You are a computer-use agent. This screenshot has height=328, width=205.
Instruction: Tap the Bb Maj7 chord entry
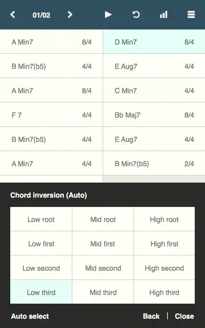click(154, 114)
